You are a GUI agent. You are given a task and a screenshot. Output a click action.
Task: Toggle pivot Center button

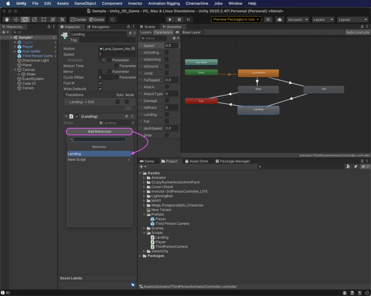(x=79, y=19)
